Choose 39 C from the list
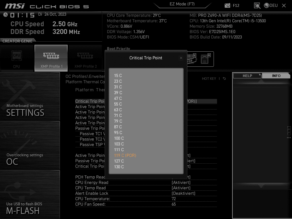Screen dimensions: 292x219 click(x=118, y=93)
